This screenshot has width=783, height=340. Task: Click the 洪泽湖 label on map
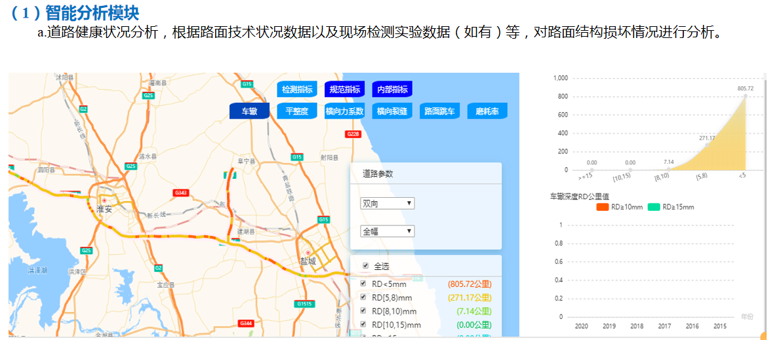tap(37, 270)
